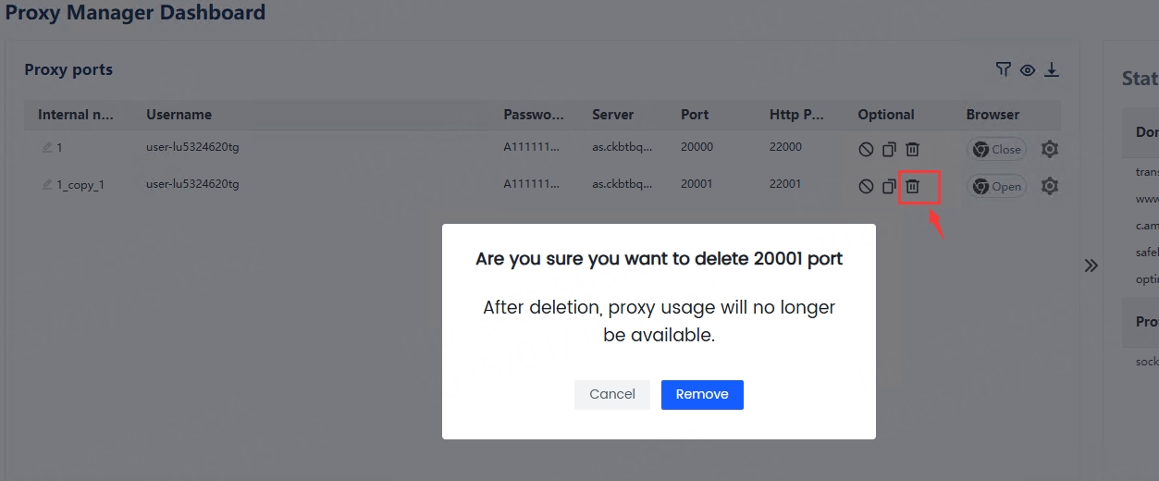The width and height of the screenshot is (1159, 481).
Task: Click trash icon for port 20001
Action: click(912, 186)
